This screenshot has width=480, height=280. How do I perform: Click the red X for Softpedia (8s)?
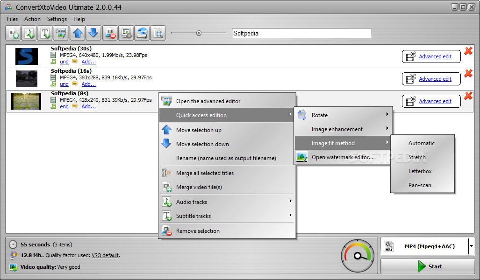[x=468, y=96]
